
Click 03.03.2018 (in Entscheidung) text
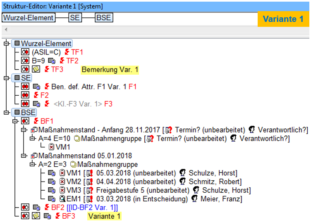coord(142,199)
